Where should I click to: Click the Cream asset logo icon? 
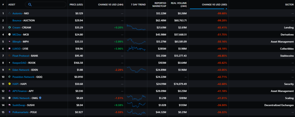coord(10,28)
